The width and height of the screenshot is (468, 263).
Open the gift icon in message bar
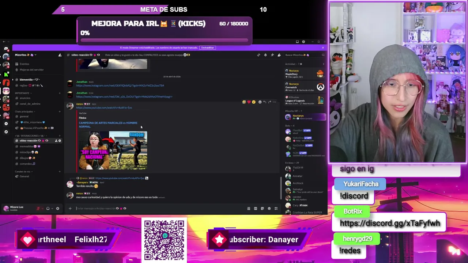coord(249,209)
